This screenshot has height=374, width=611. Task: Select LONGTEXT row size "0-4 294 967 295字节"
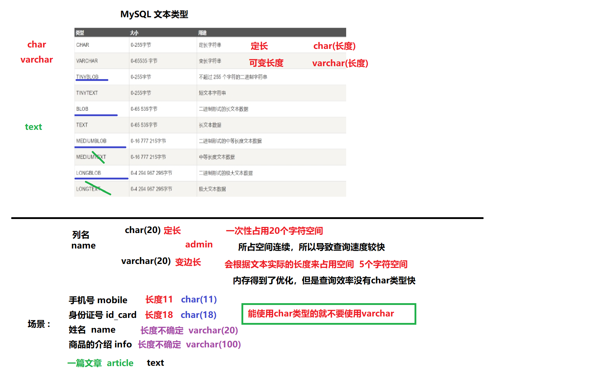tap(151, 189)
